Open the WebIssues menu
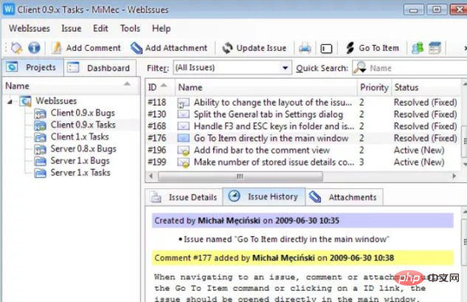The image size is (467, 302). (x=30, y=28)
